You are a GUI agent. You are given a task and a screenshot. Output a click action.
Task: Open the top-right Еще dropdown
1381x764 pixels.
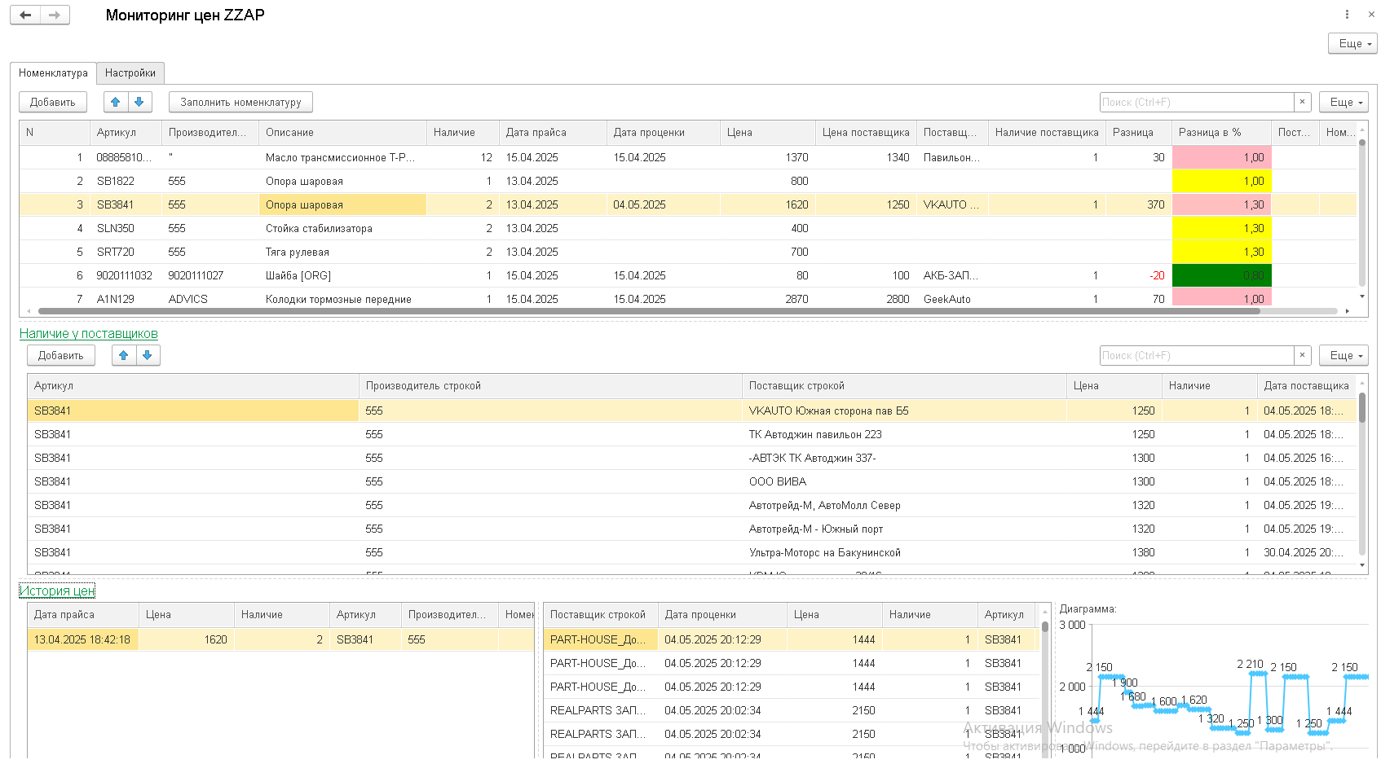pos(1352,43)
